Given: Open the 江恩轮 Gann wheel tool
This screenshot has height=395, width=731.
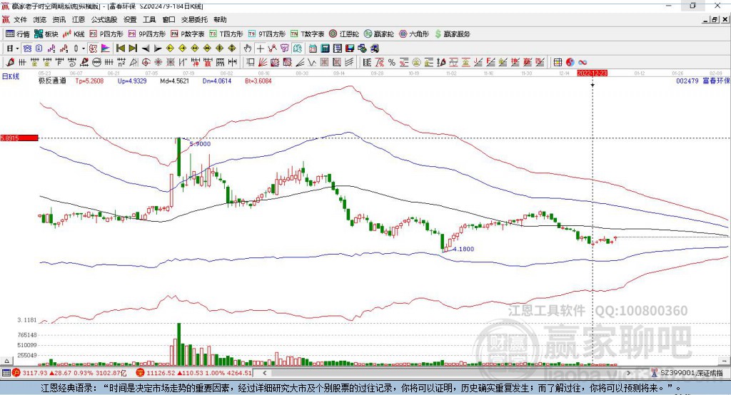Looking at the screenshot, I should tap(343, 34).
